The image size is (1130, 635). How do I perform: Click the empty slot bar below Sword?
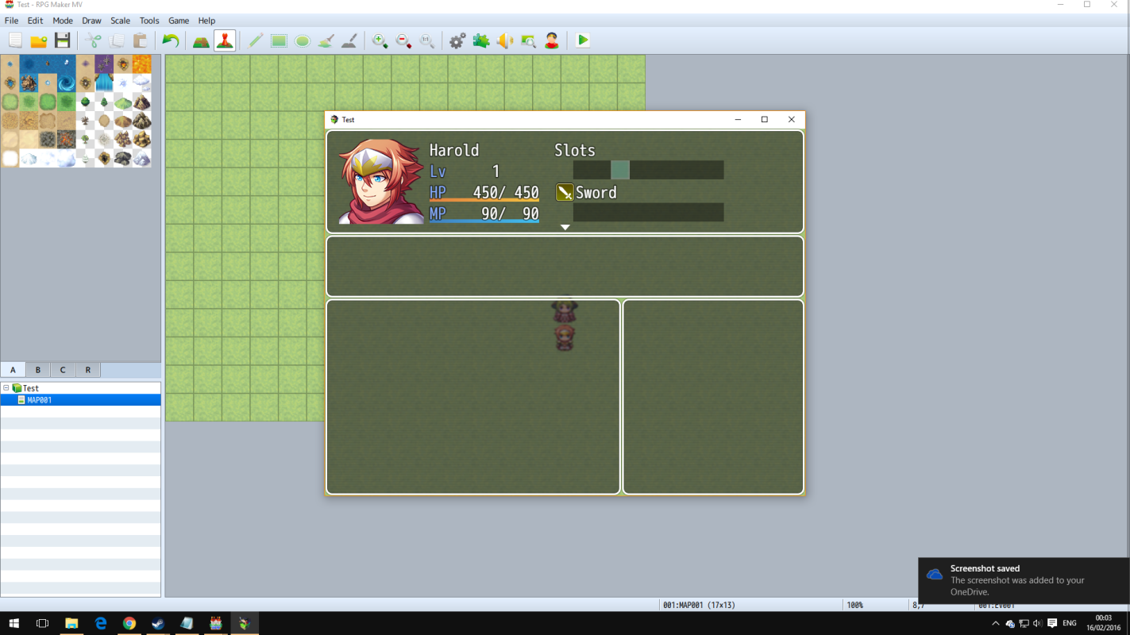[x=648, y=212]
